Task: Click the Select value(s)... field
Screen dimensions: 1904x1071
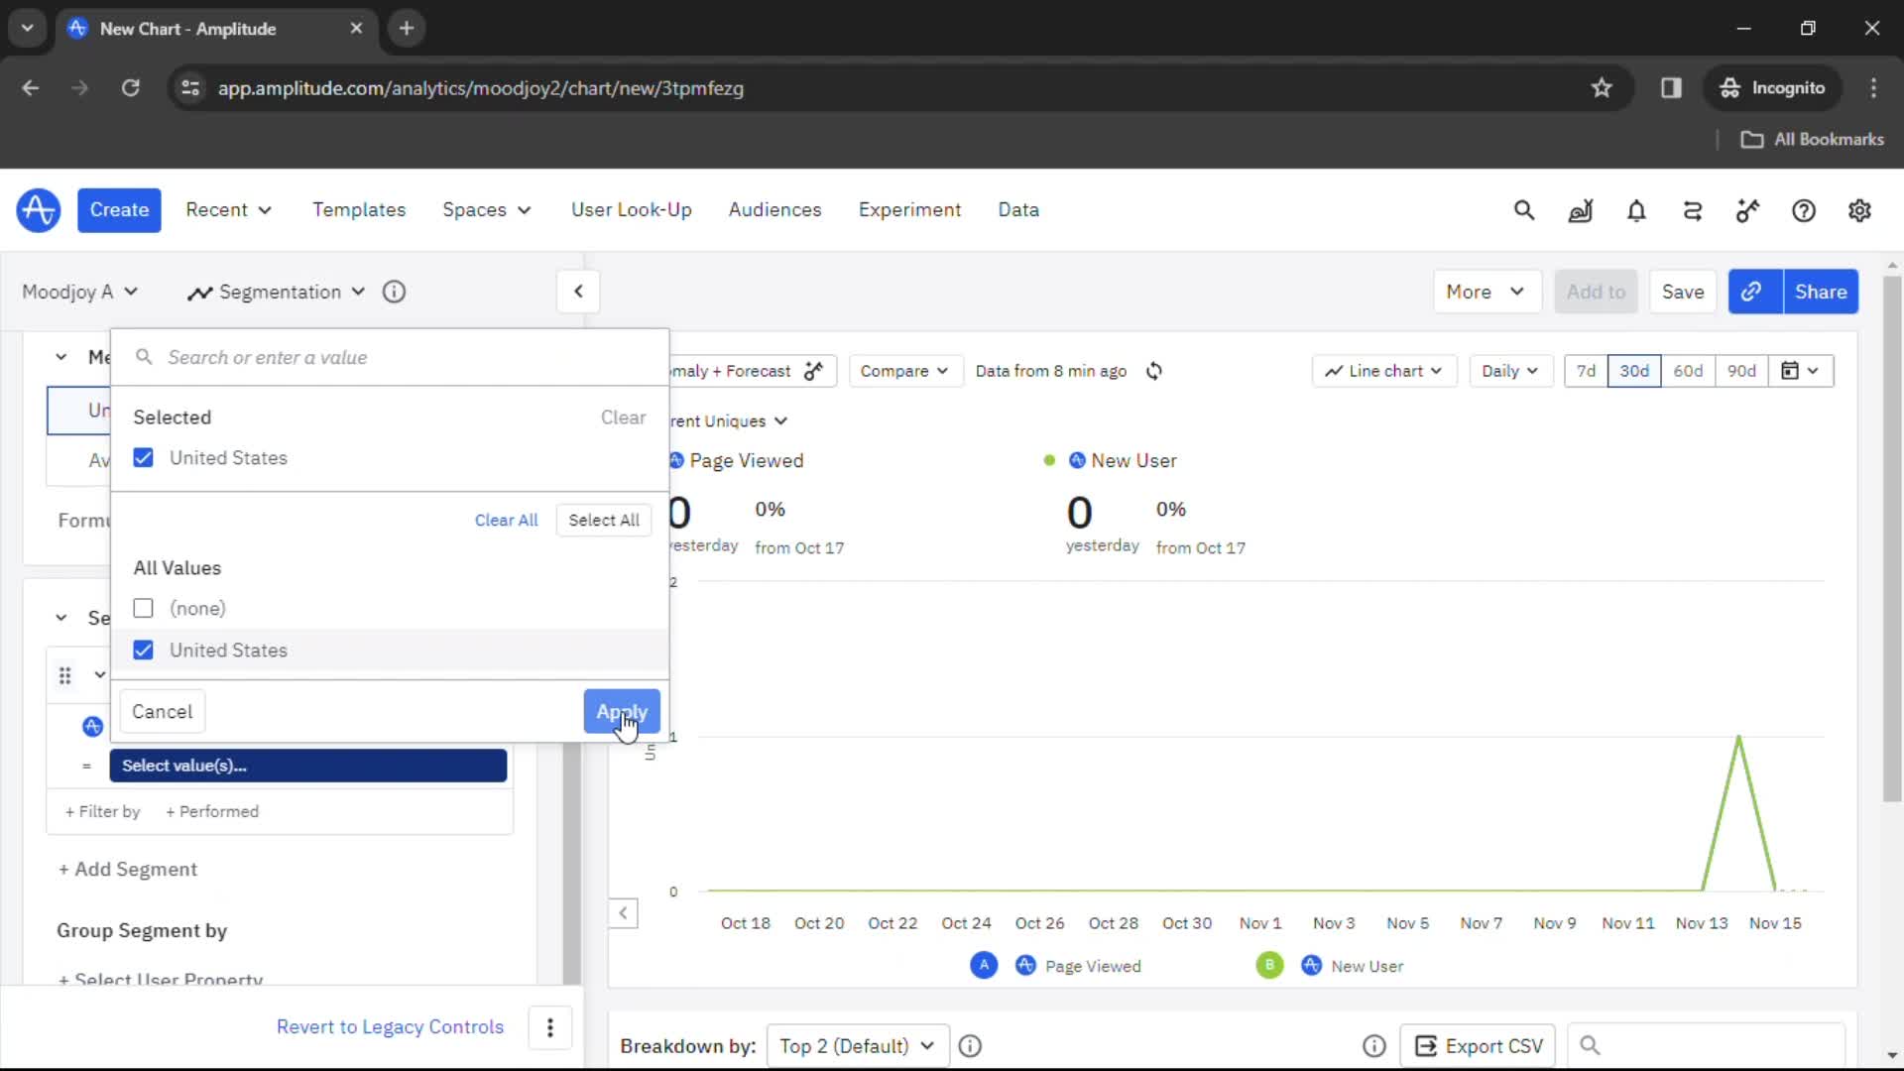Action: tap(308, 766)
